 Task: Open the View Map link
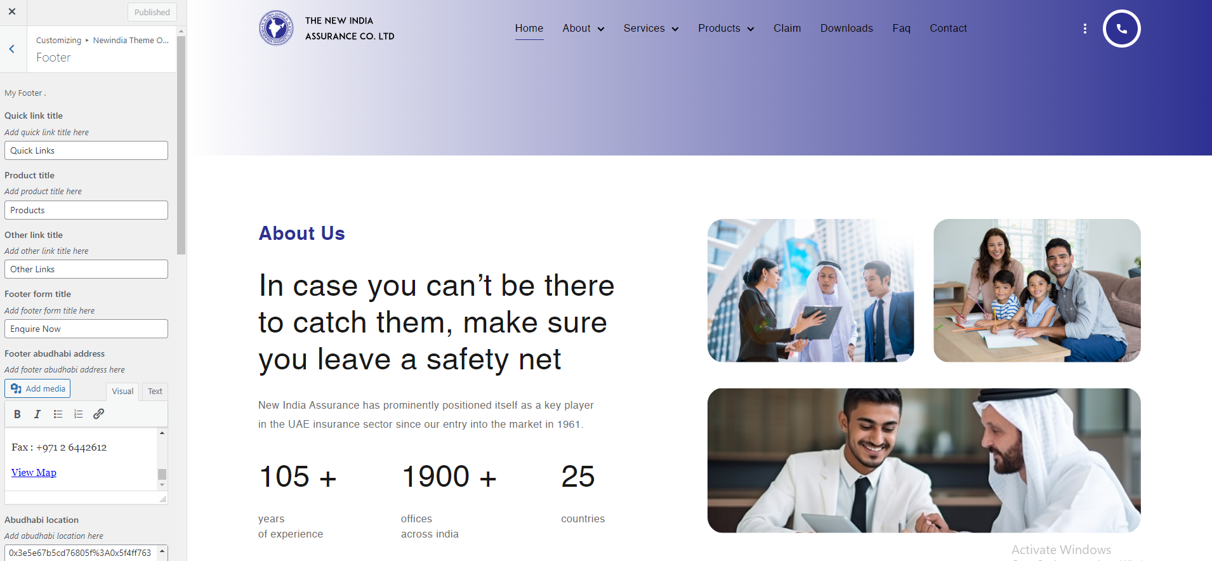coord(34,473)
